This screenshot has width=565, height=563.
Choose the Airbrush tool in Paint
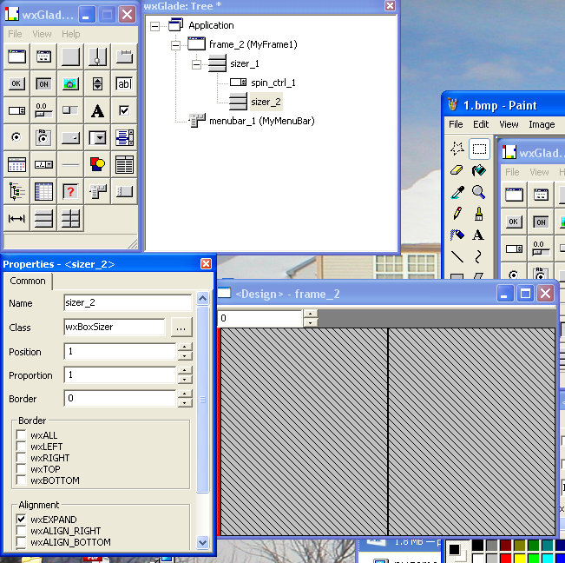[457, 235]
